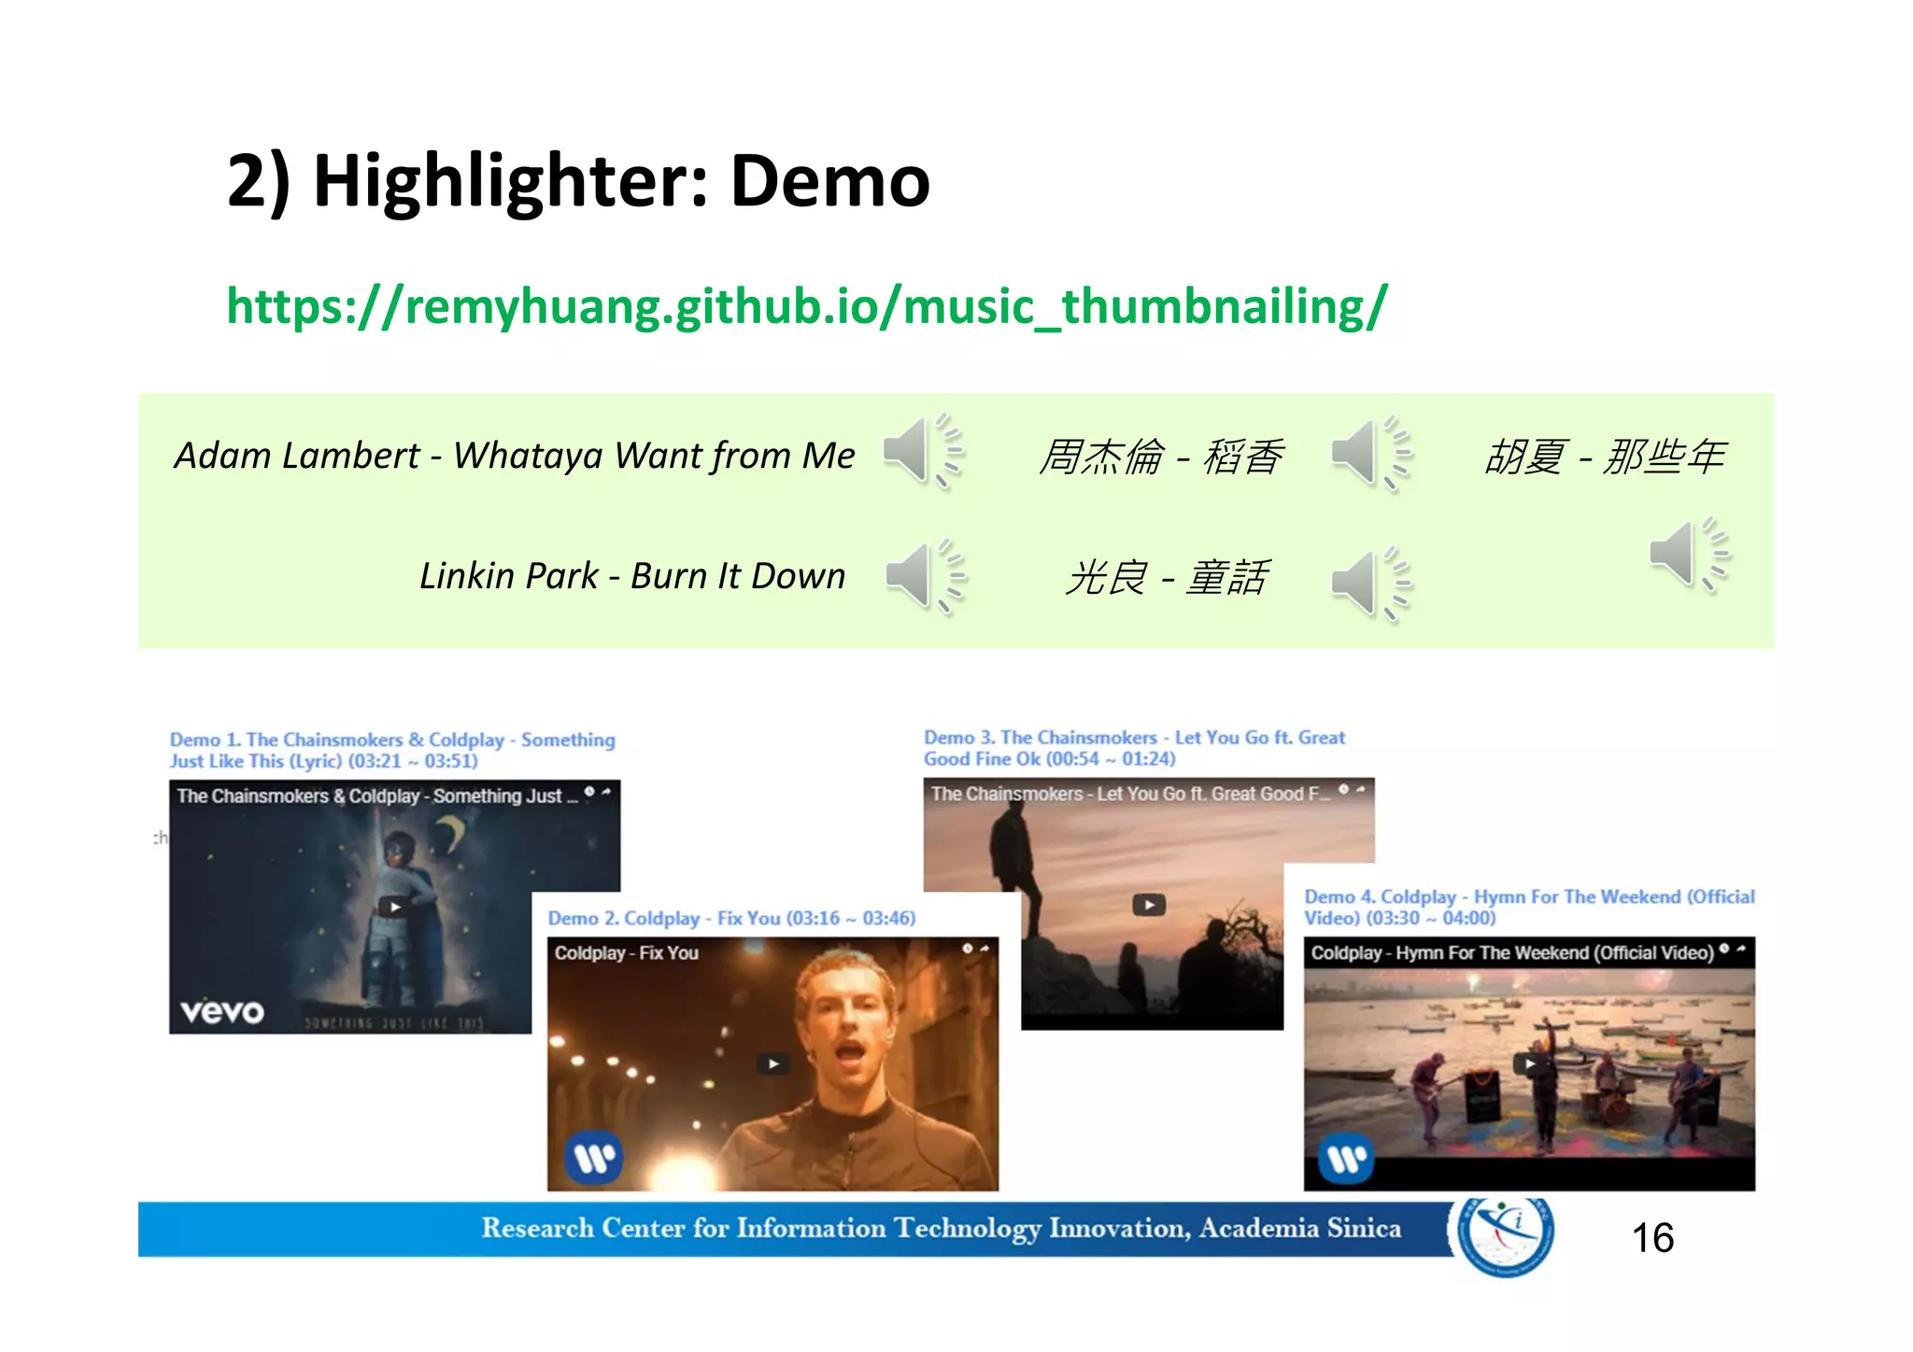Open Demo 1 Chainsmokers & Coldplay title link
The image size is (1913, 1352).
click(392, 750)
